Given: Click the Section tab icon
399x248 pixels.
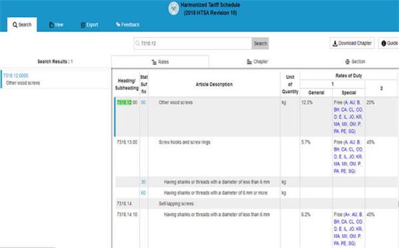Looking at the screenshot, I should point(347,62).
